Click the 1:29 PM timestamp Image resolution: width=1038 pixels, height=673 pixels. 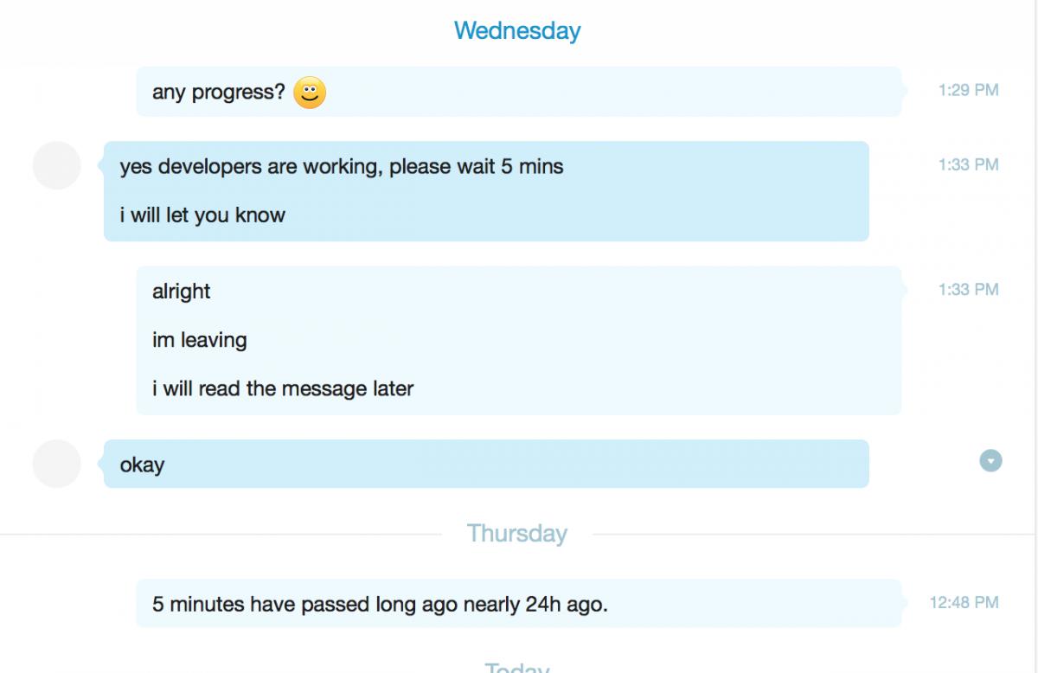click(969, 90)
